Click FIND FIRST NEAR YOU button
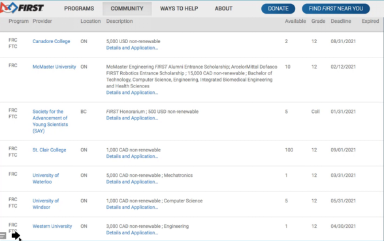The height and width of the screenshot is (241, 384). [x=336, y=8]
